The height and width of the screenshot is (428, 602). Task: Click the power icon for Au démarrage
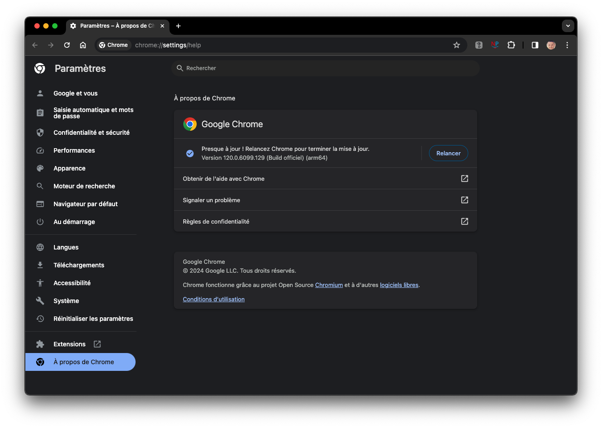(x=40, y=222)
